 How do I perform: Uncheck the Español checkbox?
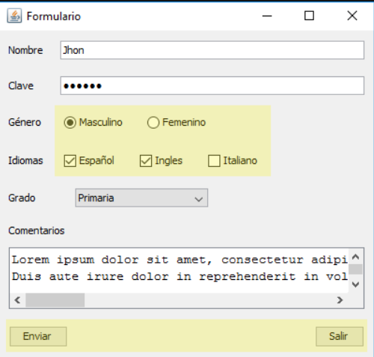pos(70,161)
